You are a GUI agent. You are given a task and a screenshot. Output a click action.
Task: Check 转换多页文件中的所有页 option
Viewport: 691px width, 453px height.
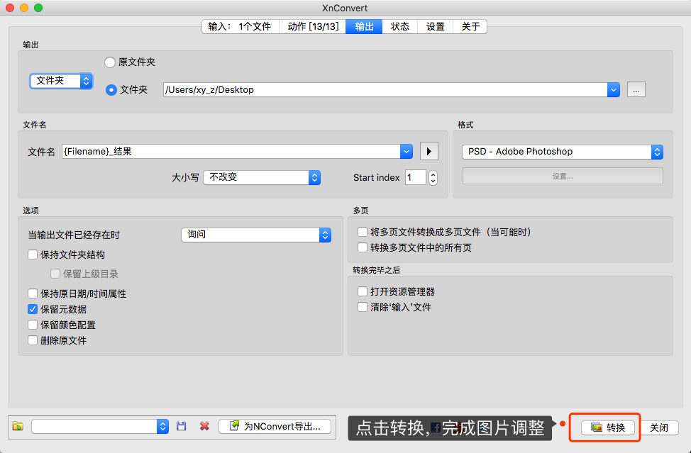[x=363, y=247]
